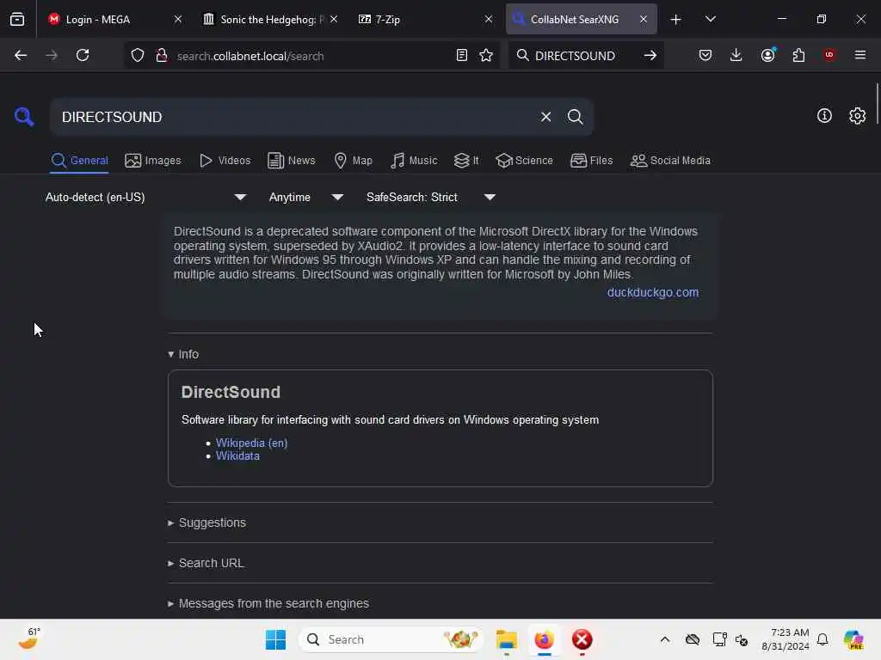Open the Auto-detect (en-US) language dropdown

coord(146,197)
